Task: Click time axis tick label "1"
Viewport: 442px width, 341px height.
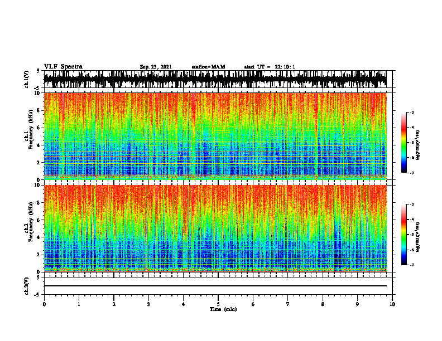Action: point(79,304)
